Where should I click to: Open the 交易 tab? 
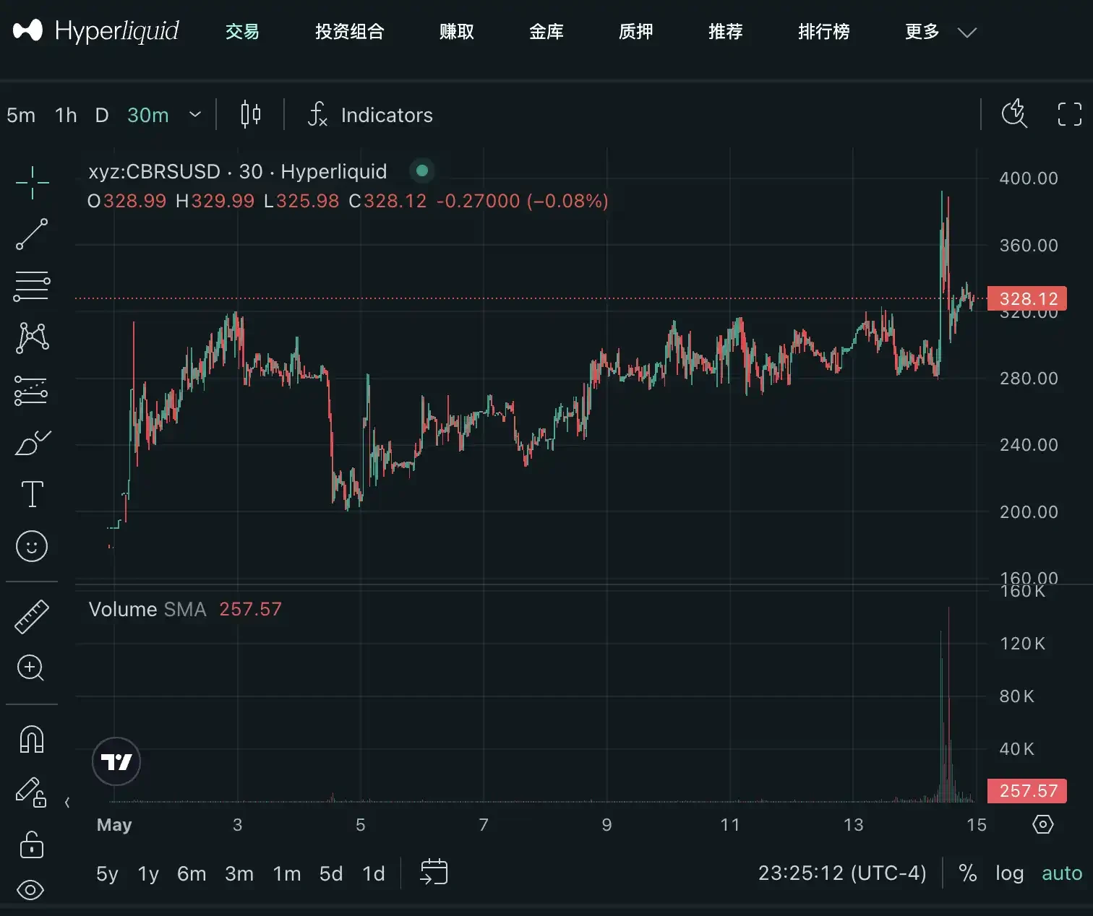[242, 32]
